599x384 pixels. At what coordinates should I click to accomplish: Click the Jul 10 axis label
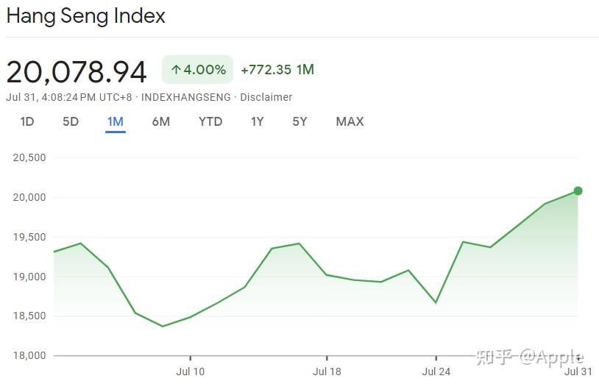tap(190, 371)
